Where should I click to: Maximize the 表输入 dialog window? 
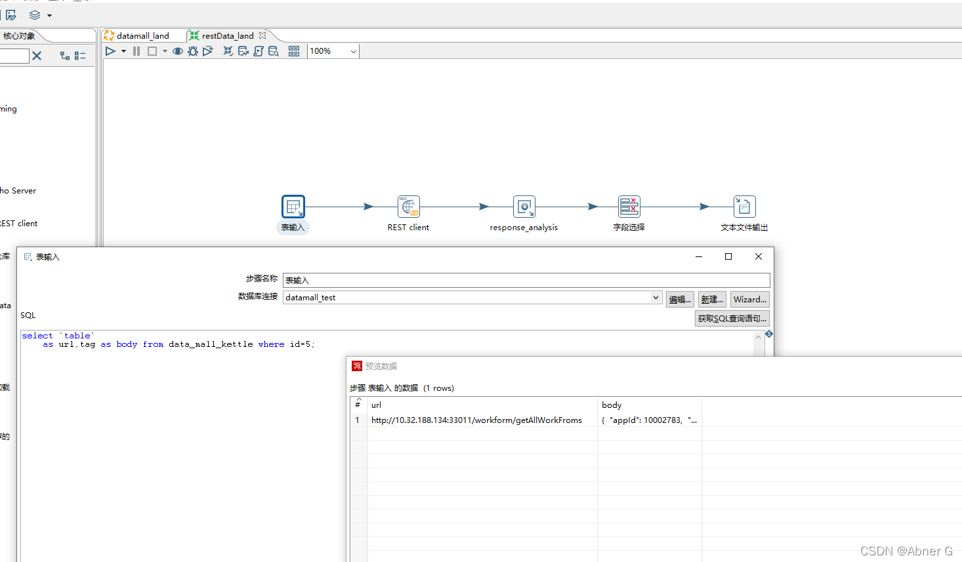(728, 256)
